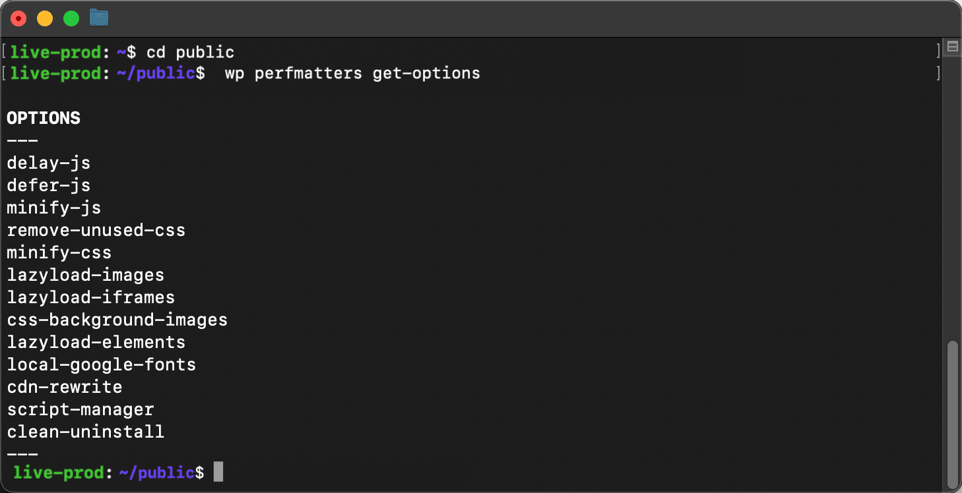Image resolution: width=962 pixels, height=493 pixels.
Task: Click the 'clean-uninstall' line
Action: coord(85,432)
